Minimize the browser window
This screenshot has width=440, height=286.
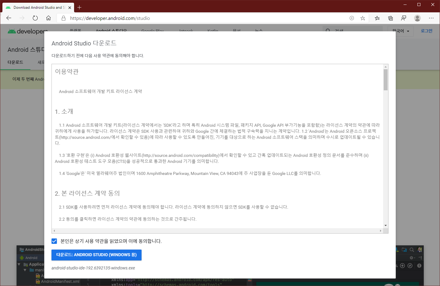tap(405, 5)
